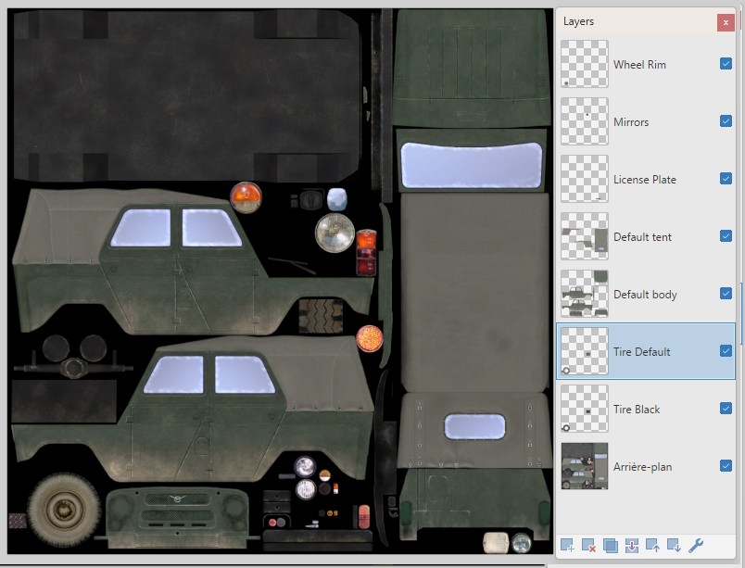Uncheck visibility of the Mirrors layer
Viewport: 745px width, 568px height.
click(726, 121)
